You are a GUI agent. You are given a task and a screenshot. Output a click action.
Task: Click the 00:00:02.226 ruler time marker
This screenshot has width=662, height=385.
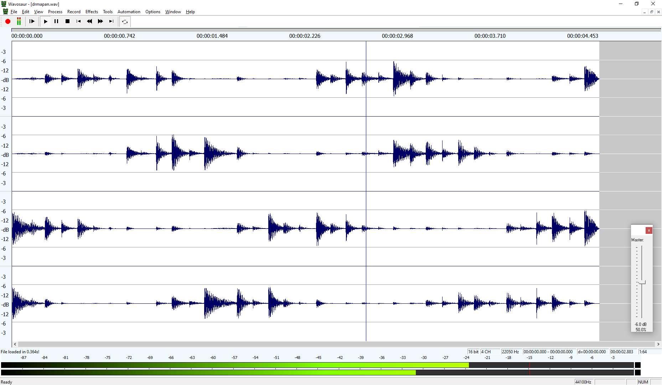(305, 36)
